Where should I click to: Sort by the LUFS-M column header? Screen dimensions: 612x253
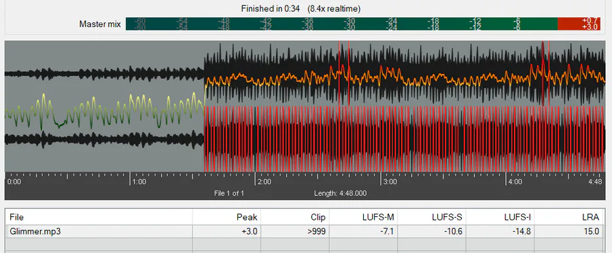363,217
